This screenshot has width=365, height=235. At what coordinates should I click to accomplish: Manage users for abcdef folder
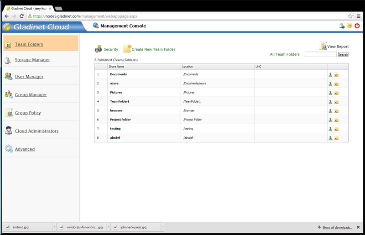click(x=330, y=138)
